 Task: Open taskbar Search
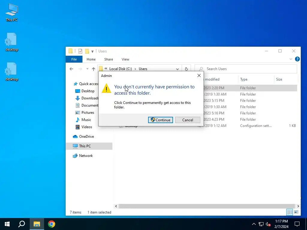click(x=22, y=224)
